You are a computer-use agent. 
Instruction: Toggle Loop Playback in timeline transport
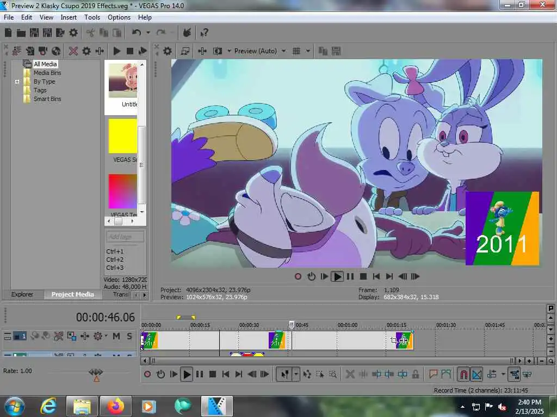[x=160, y=374]
